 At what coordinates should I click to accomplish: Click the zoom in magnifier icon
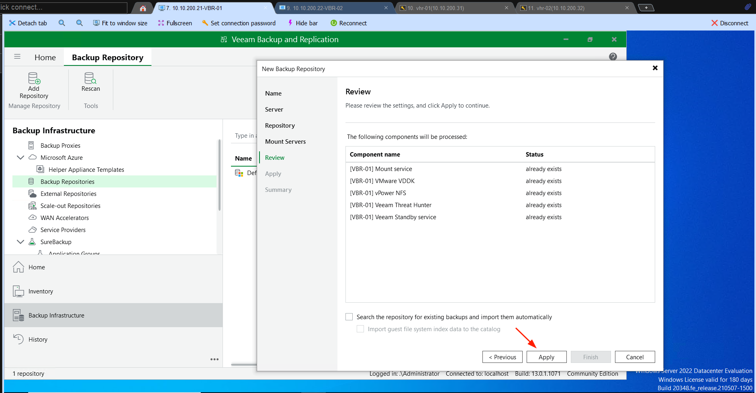[62, 23]
